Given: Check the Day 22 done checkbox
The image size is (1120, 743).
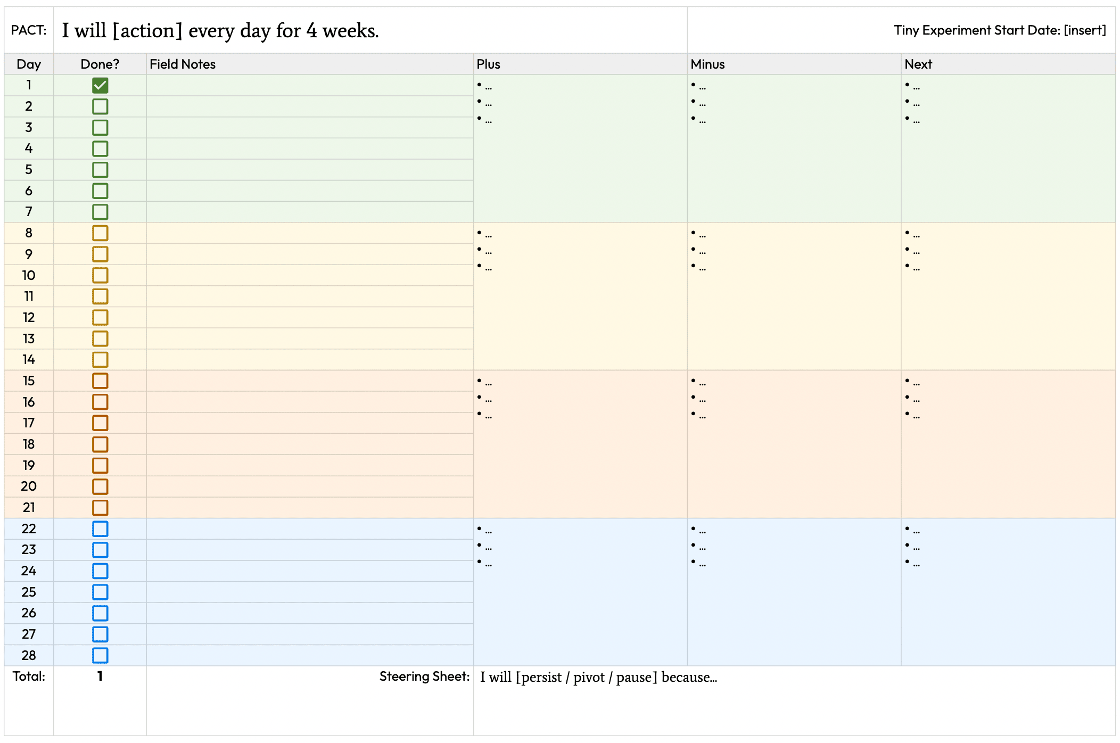Looking at the screenshot, I should click(100, 529).
